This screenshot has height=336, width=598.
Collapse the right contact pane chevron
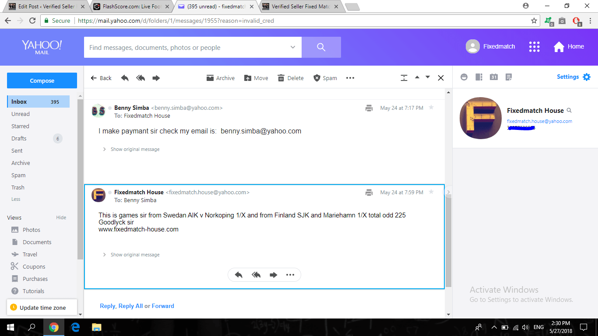tap(448, 192)
